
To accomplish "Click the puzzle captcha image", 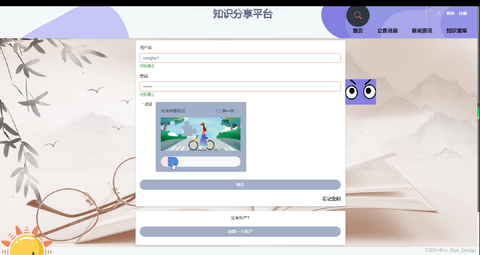I will (200, 134).
